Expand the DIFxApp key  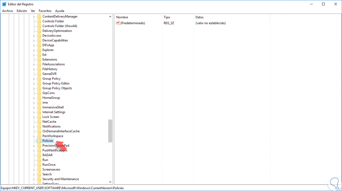click(x=34, y=45)
